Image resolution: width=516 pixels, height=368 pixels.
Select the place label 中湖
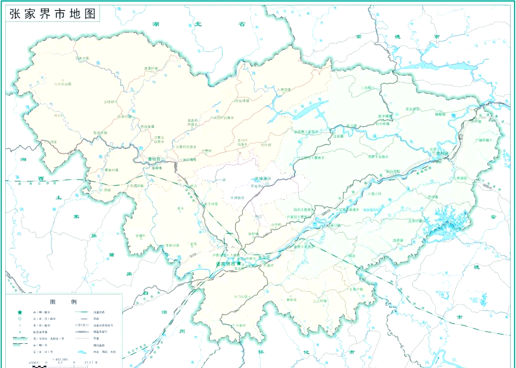coord(222,180)
